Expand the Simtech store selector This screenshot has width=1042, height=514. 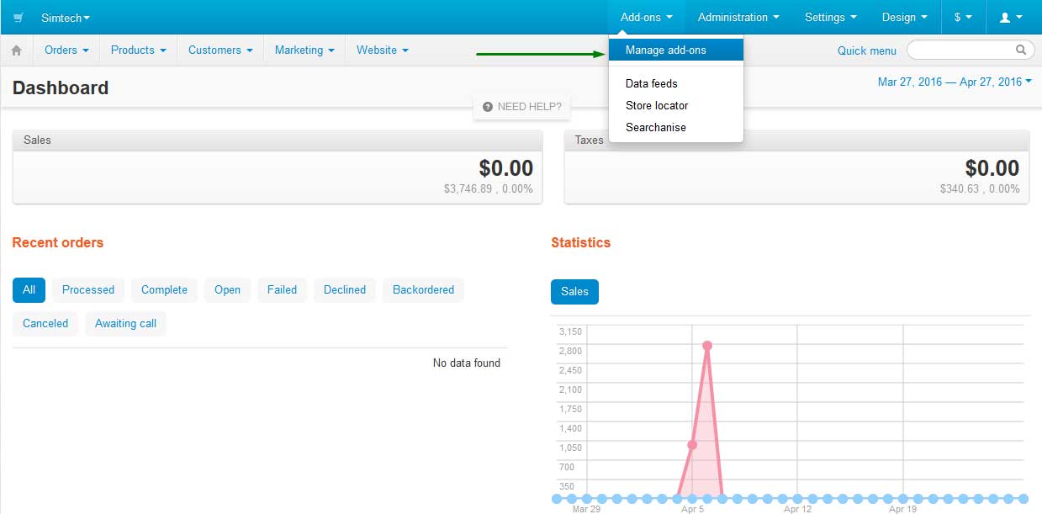click(65, 18)
